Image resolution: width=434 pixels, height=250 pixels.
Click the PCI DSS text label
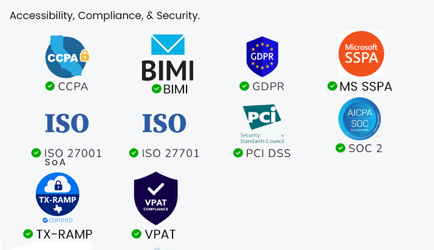(x=268, y=153)
